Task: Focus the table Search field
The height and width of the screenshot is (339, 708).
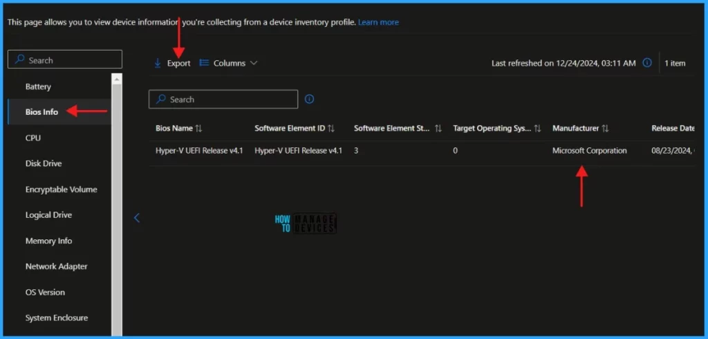Action: tap(223, 100)
